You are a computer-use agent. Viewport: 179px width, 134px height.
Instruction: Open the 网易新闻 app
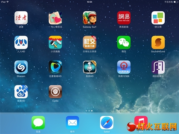coord(124,18)
